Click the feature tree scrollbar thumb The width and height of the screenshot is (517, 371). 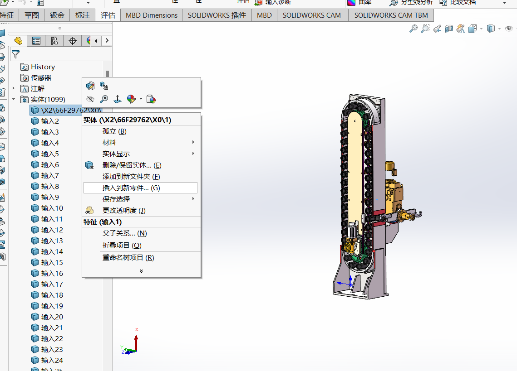(x=108, y=74)
